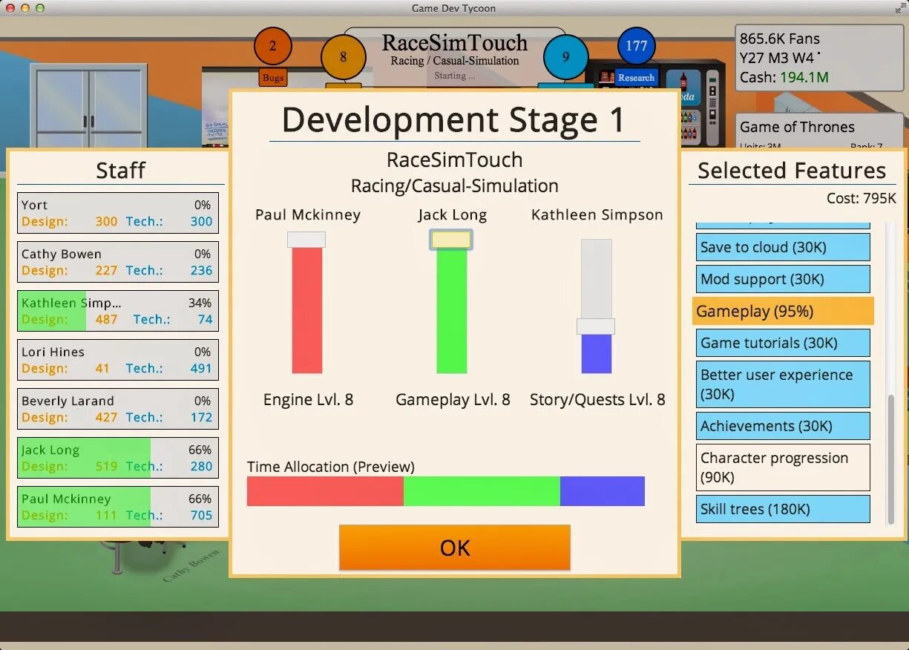This screenshot has width=909, height=650.
Task: Click the blue Research points bubble showing 177
Action: 636,46
